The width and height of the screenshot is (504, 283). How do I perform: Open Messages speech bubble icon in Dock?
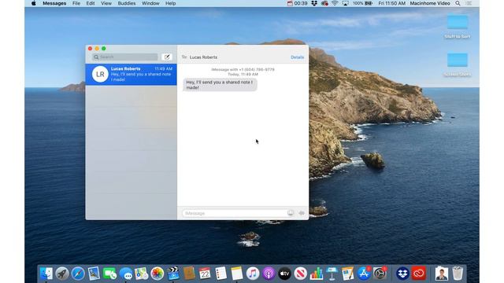tap(126, 274)
